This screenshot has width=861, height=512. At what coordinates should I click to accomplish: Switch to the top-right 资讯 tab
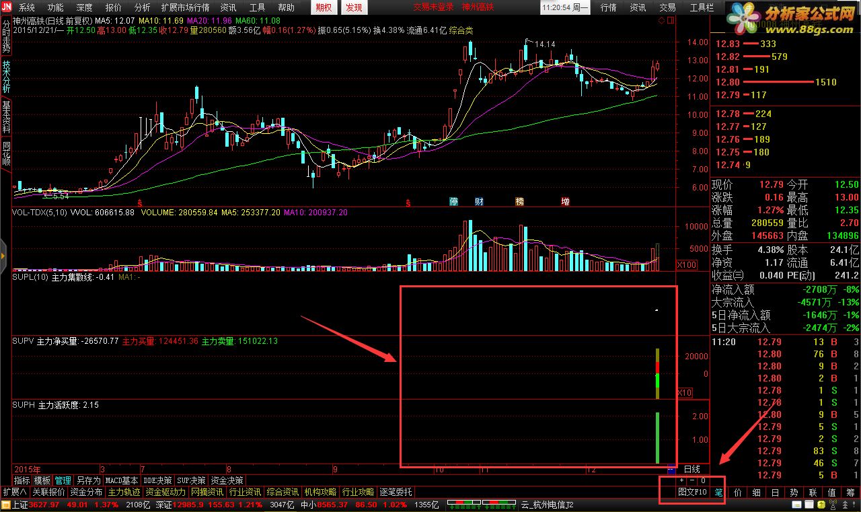(x=638, y=7)
